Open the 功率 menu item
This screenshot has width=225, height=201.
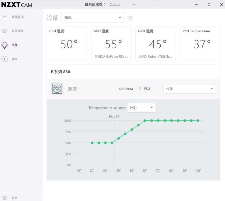pos(14,59)
